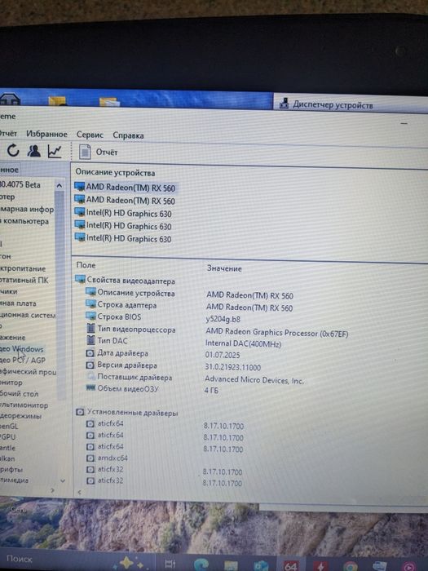428x571 pixels.
Task: Open Task View from the taskbar
Action: pyautogui.click(x=170, y=564)
